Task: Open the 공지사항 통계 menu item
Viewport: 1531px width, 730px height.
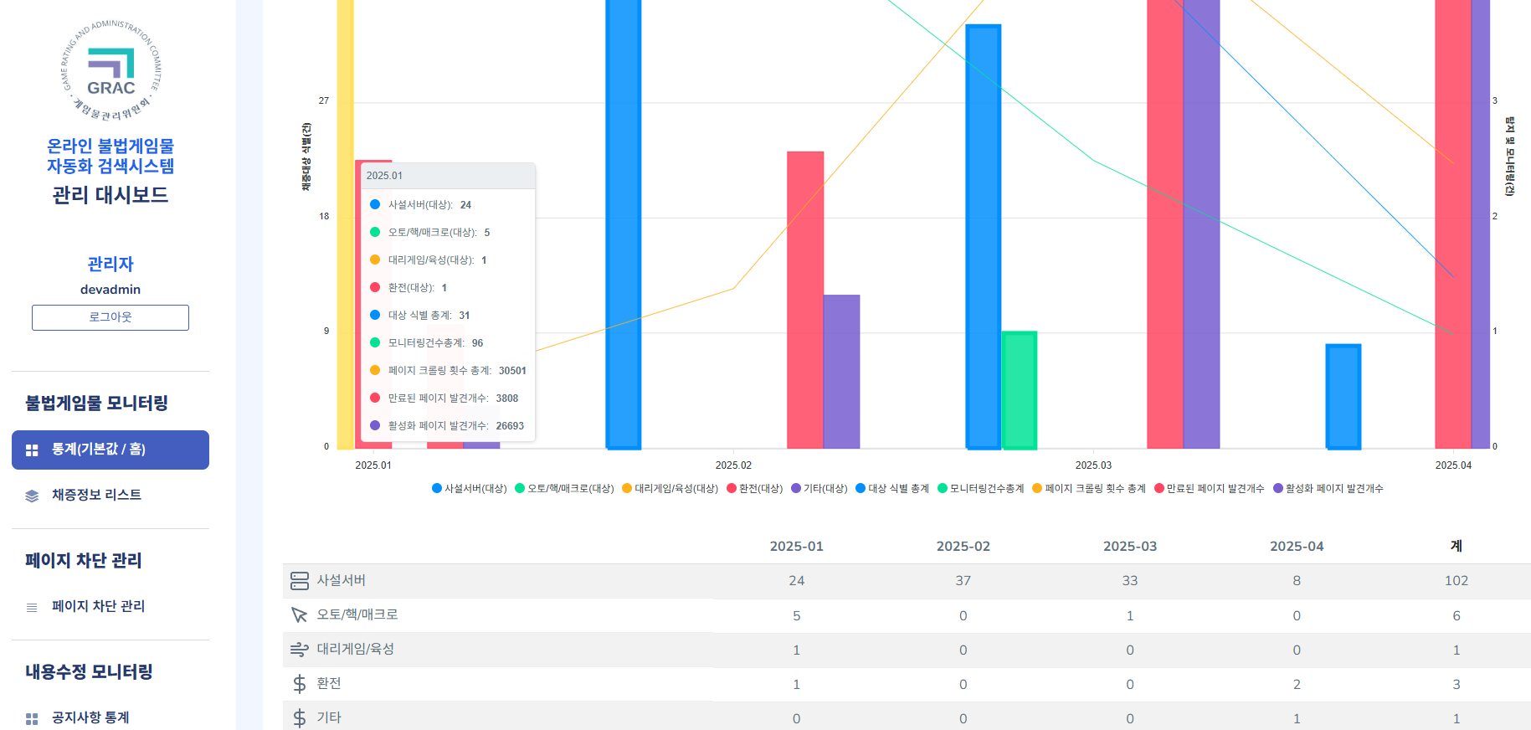Action: click(x=90, y=717)
